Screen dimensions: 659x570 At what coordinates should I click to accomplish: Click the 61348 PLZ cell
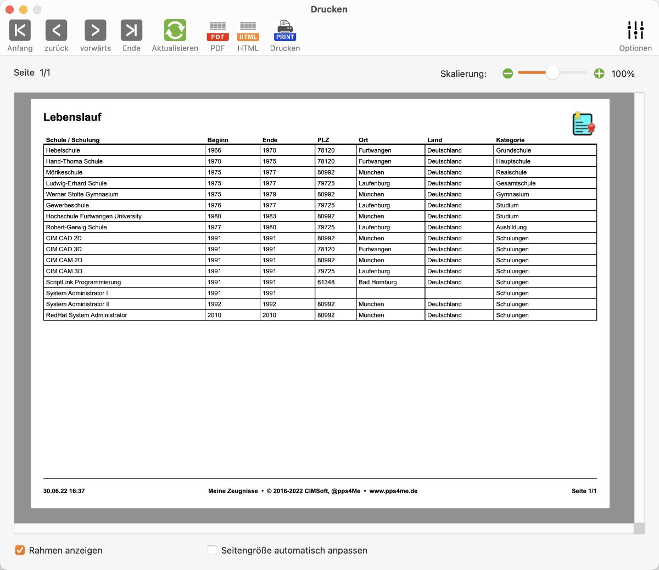tap(336, 282)
